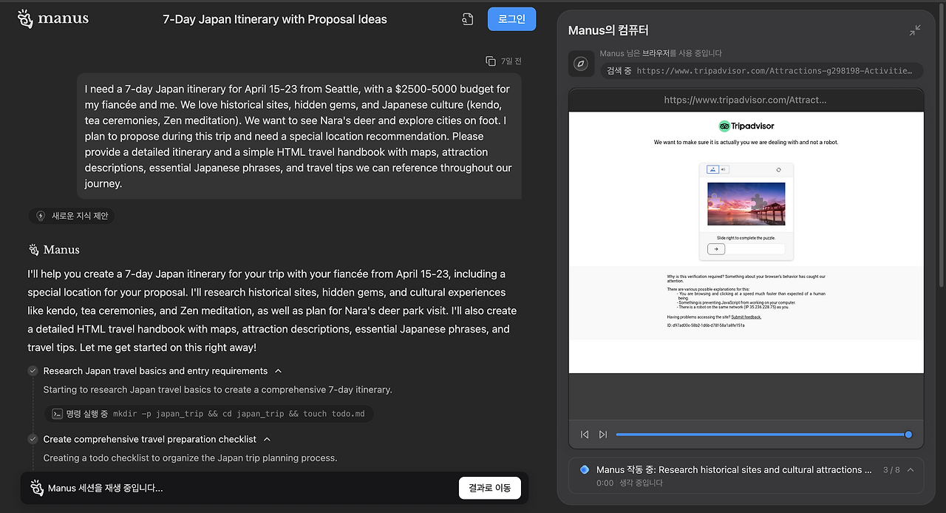This screenshot has width=946, height=513.
Task: Click the lightning icon in knowledge suggestion chip
Action: point(41,216)
